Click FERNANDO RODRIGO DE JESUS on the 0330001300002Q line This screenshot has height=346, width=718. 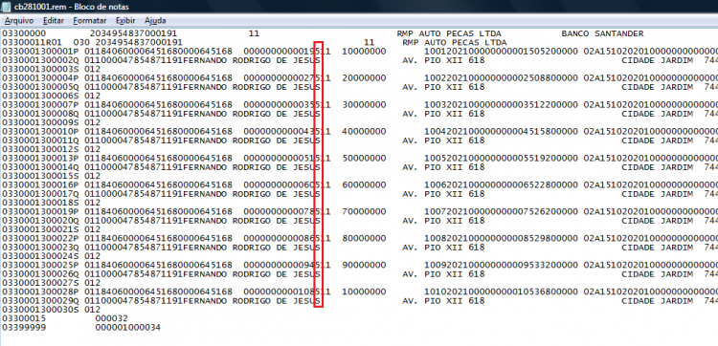(251, 60)
